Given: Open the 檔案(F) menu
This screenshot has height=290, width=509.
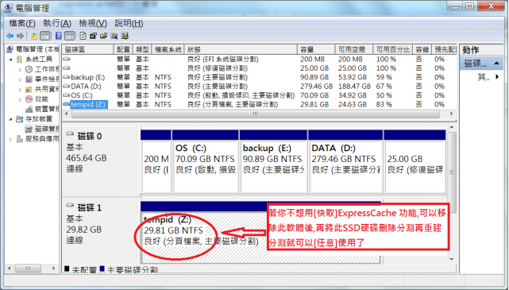Looking at the screenshot, I should point(22,23).
